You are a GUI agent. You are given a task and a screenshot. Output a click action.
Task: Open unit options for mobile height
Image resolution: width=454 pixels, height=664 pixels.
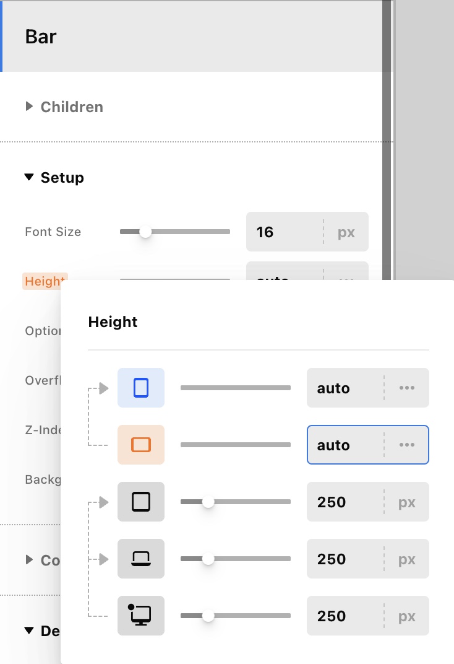[x=406, y=388]
